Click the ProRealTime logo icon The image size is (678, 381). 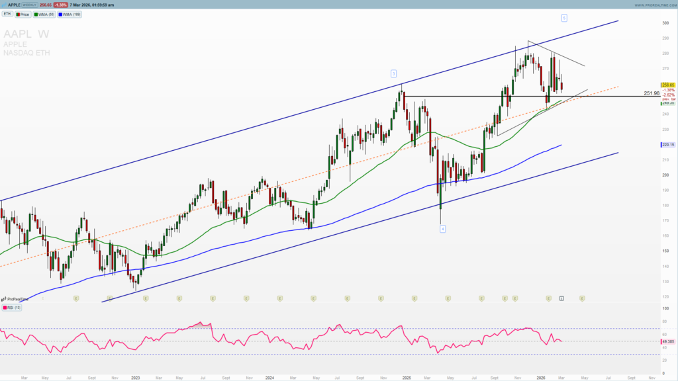(5, 299)
